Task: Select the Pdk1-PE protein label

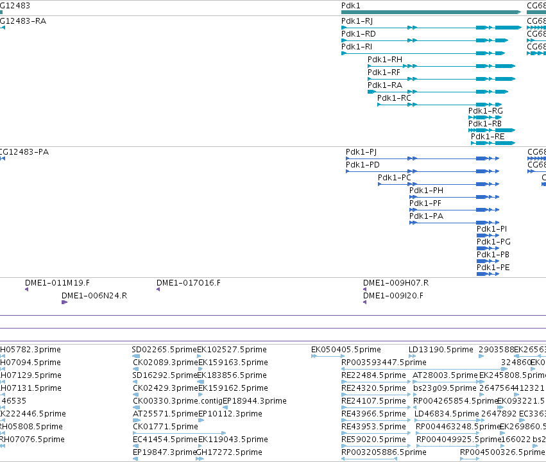Action: coord(493,268)
